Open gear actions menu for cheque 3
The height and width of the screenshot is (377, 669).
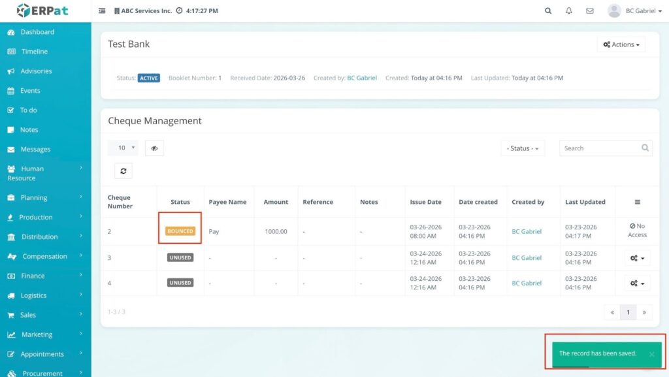coord(637,258)
